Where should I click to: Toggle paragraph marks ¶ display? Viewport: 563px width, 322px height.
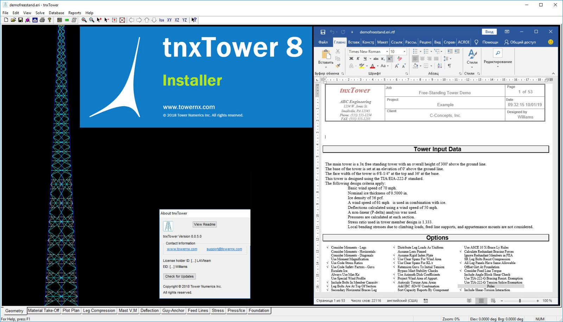click(x=449, y=66)
